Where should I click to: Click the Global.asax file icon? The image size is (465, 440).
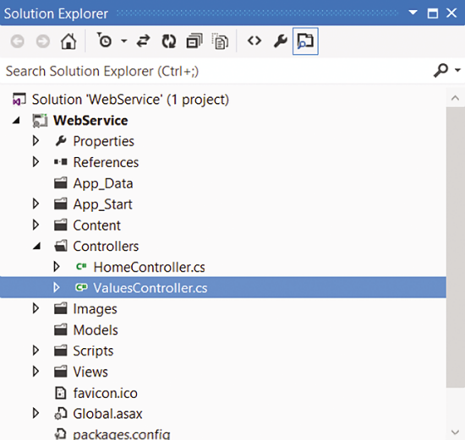pos(61,414)
